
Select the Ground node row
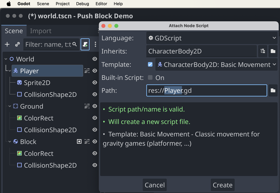(47, 106)
